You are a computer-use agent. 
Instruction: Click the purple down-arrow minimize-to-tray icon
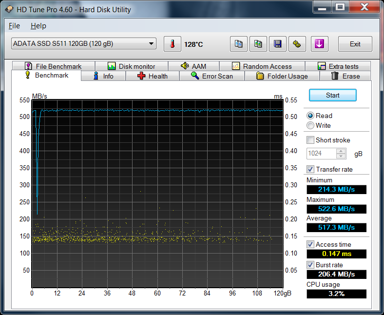pos(319,44)
